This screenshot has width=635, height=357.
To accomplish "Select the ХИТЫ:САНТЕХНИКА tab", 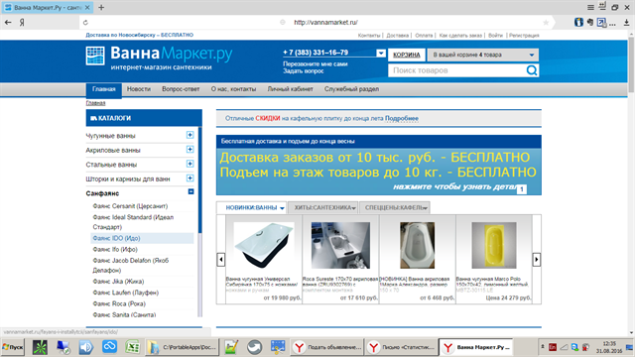I will pyautogui.click(x=322, y=207).
